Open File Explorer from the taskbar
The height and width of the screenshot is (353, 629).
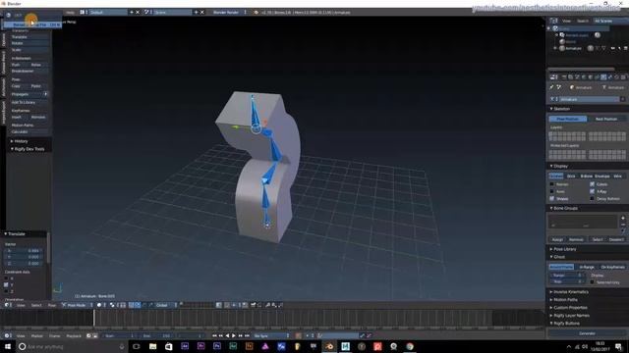coord(153,346)
